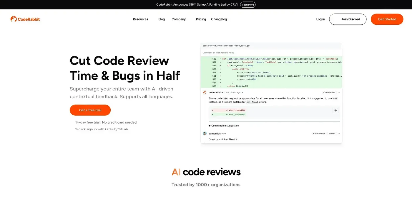Open the Resources menu
Screen dimensions: 412x214
pyautogui.click(x=140, y=19)
